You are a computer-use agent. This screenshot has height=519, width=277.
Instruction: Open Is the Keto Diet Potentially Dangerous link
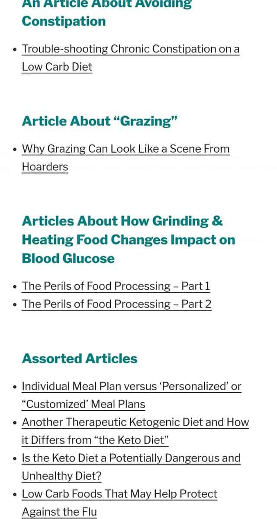pyautogui.click(x=131, y=467)
